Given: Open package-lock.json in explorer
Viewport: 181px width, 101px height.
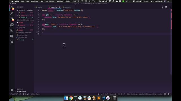Looking at the screenshot, I should point(25,33).
